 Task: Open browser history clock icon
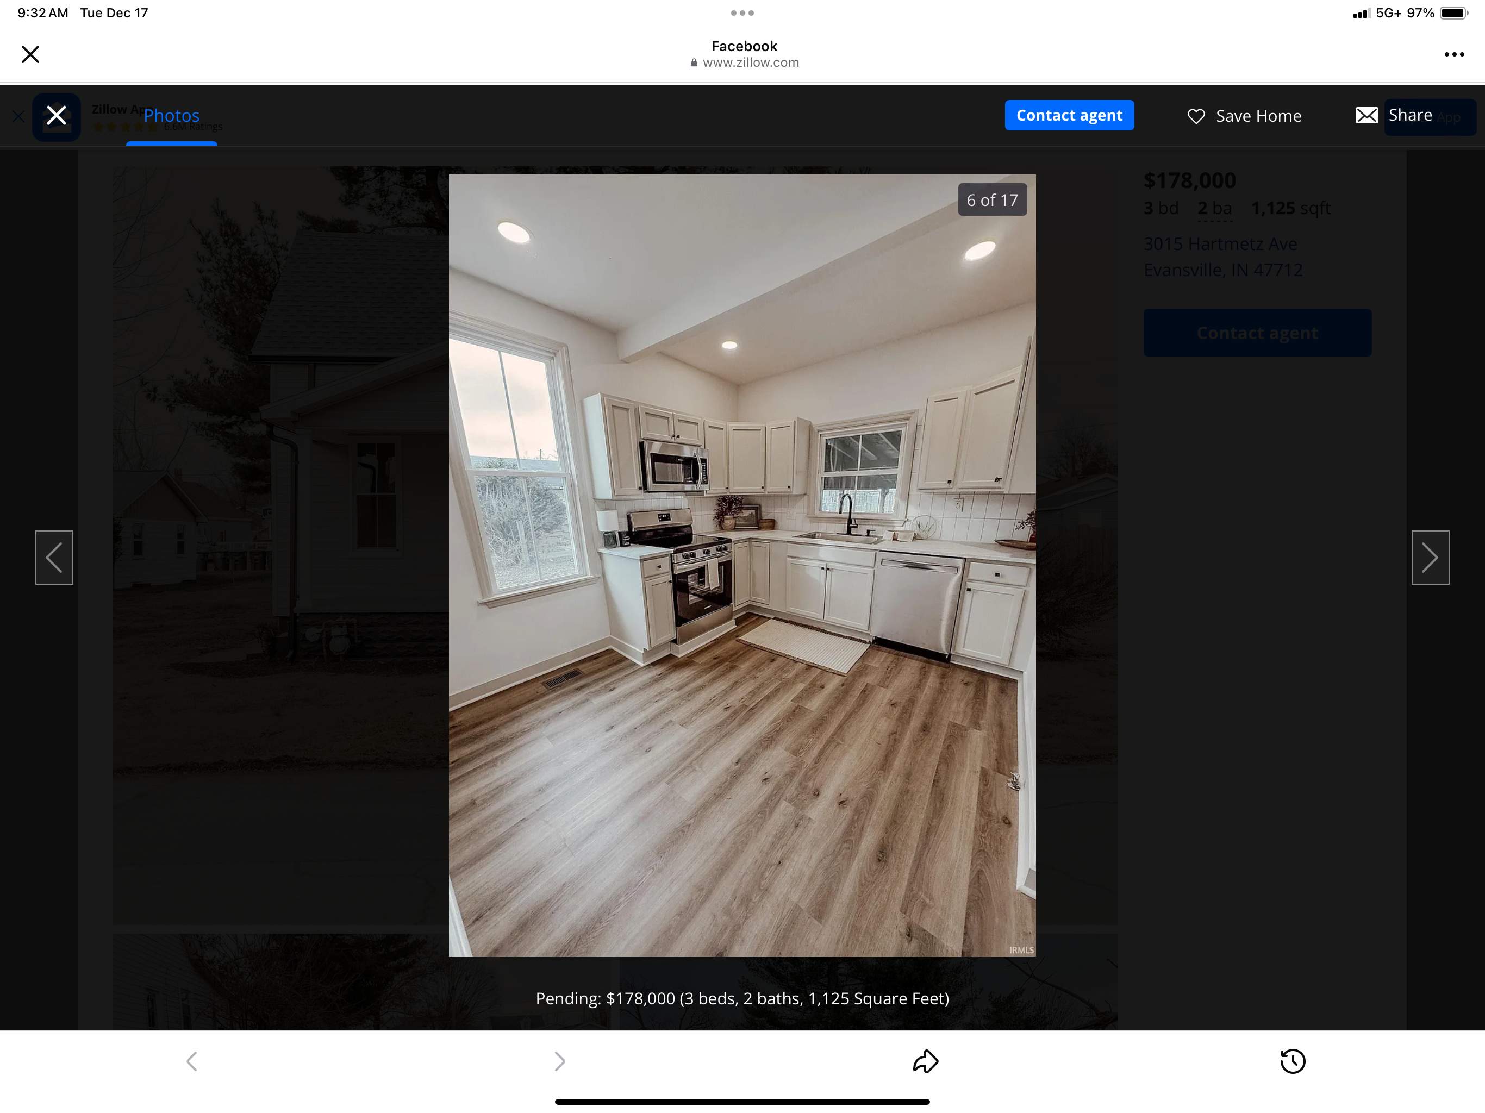pyautogui.click(x=1293, y=1061)
